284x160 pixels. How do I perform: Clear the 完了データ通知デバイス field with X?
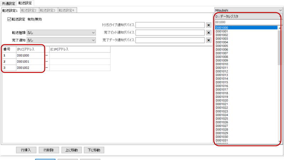[x=209, y=40]
